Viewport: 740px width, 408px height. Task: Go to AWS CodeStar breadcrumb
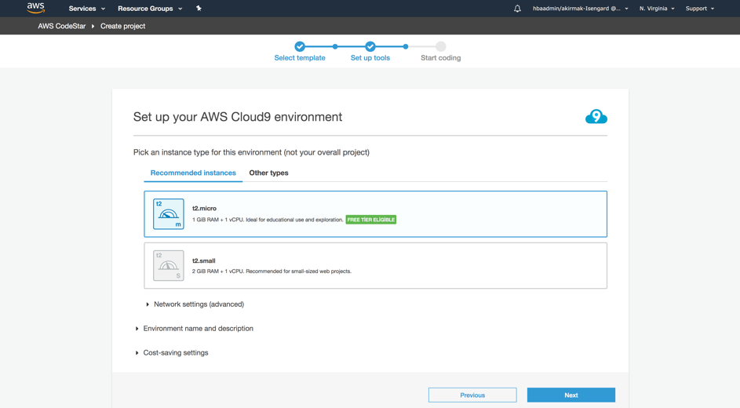(x=62, y=26)
